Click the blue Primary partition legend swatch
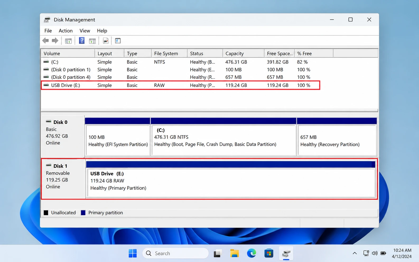Screen dimensions: 419x262 pyautogui.click(x=83, y=213)
